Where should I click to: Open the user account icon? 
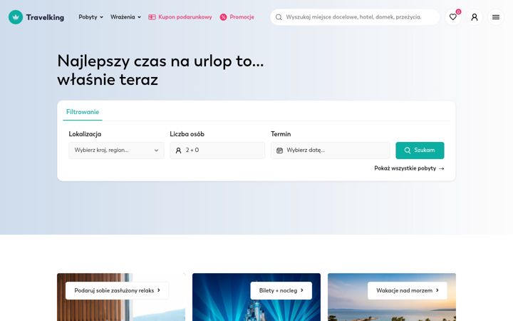pyautogui.click(x=475, y=17)
